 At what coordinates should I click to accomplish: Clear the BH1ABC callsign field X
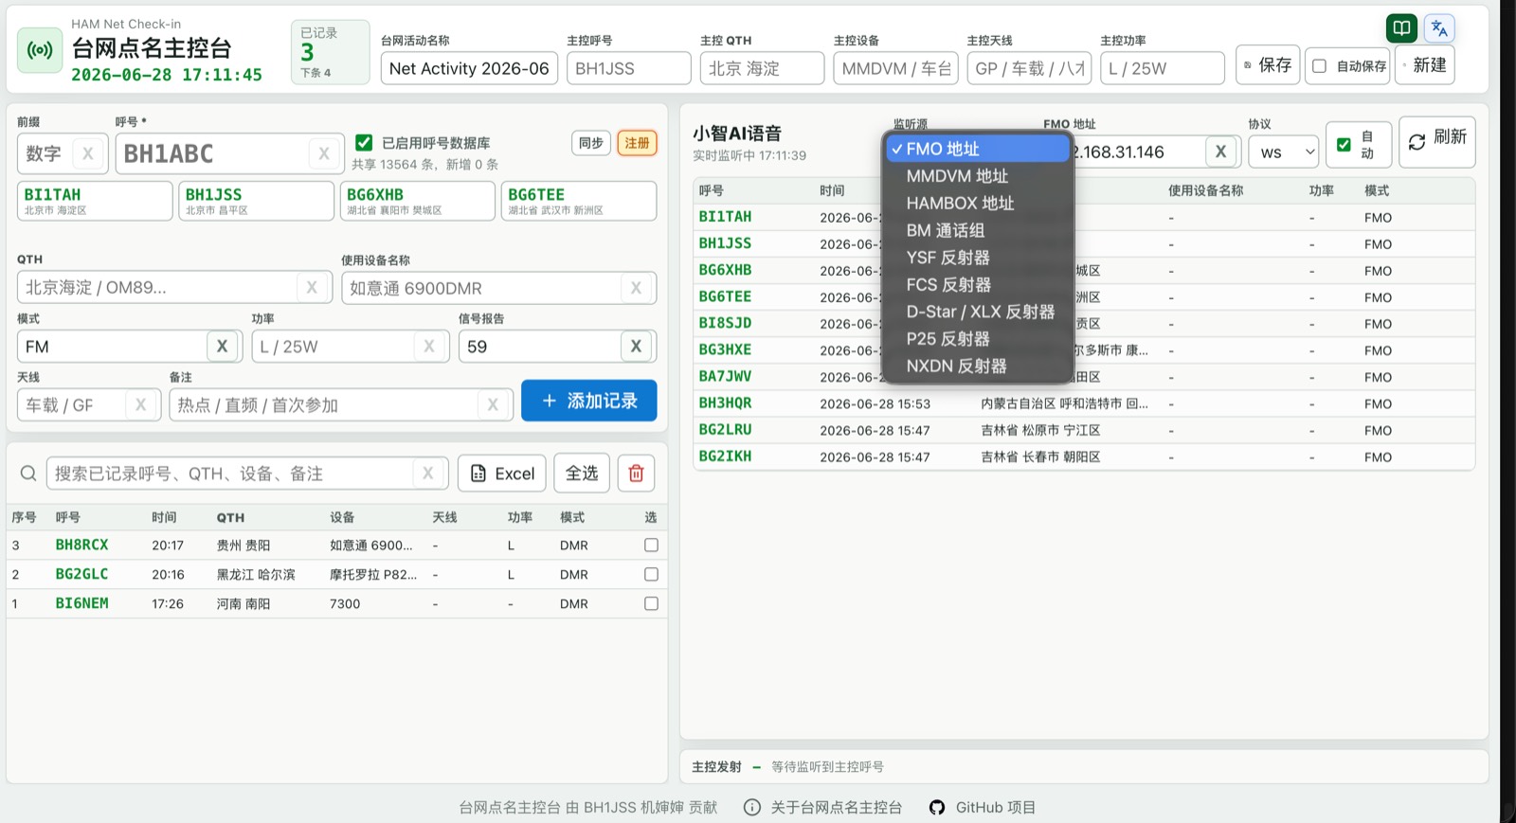tap(324, 153)
